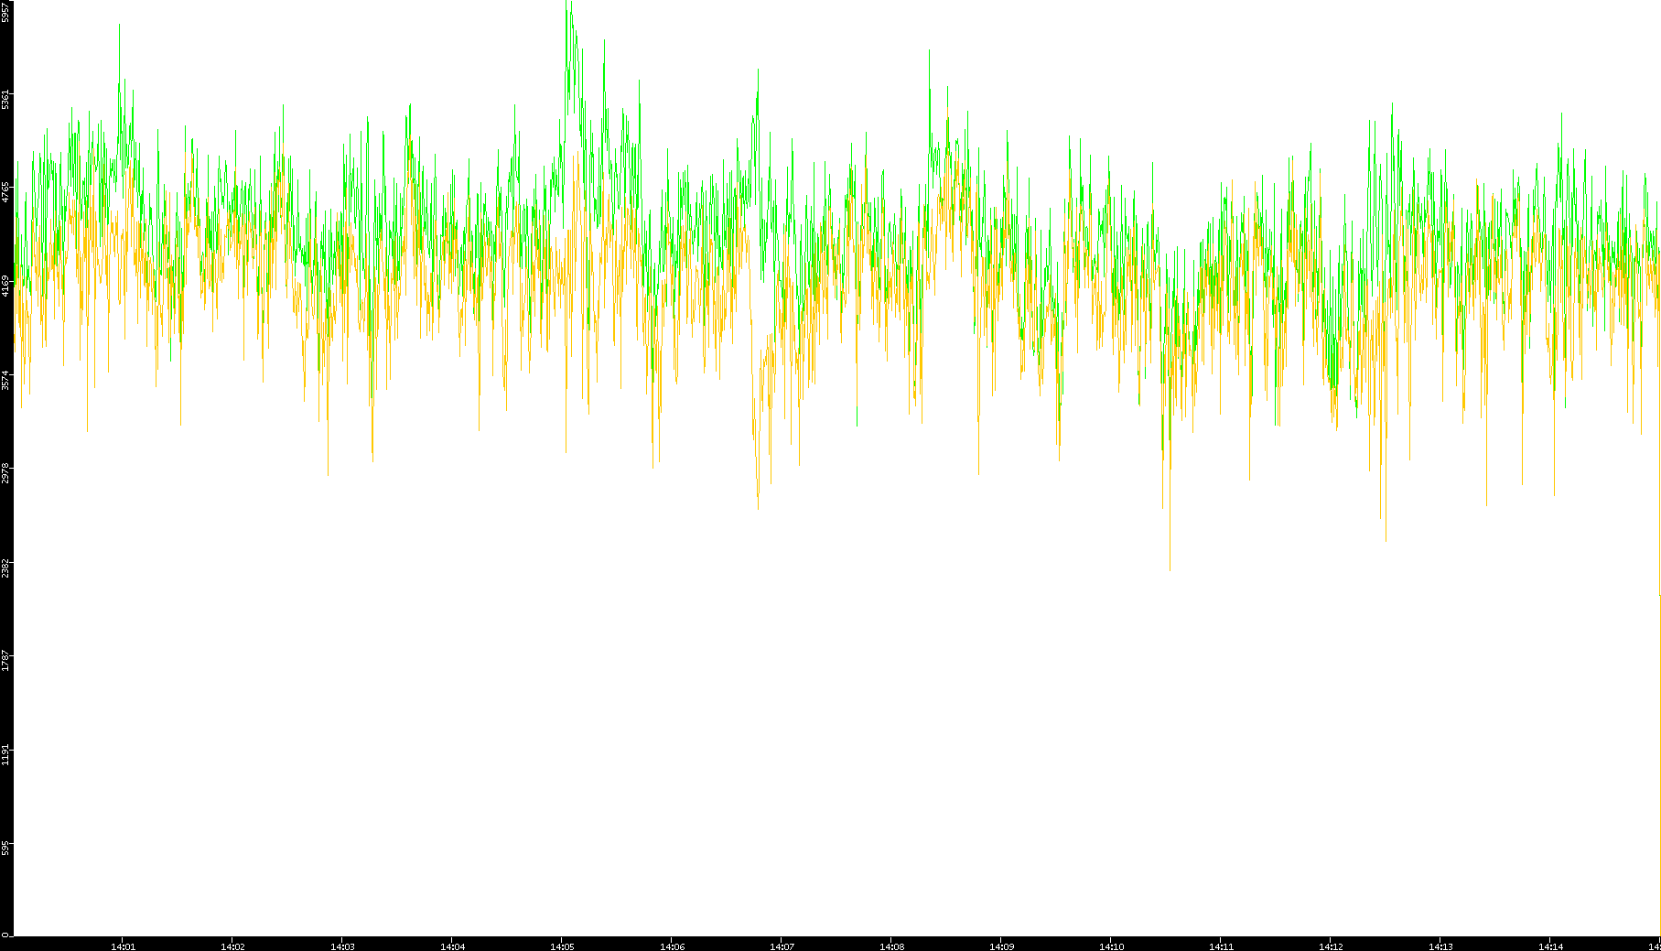Select the 5361 vertical axis label
The width and height of the screenshot is (1661, 951).
[x=6, y=98]
